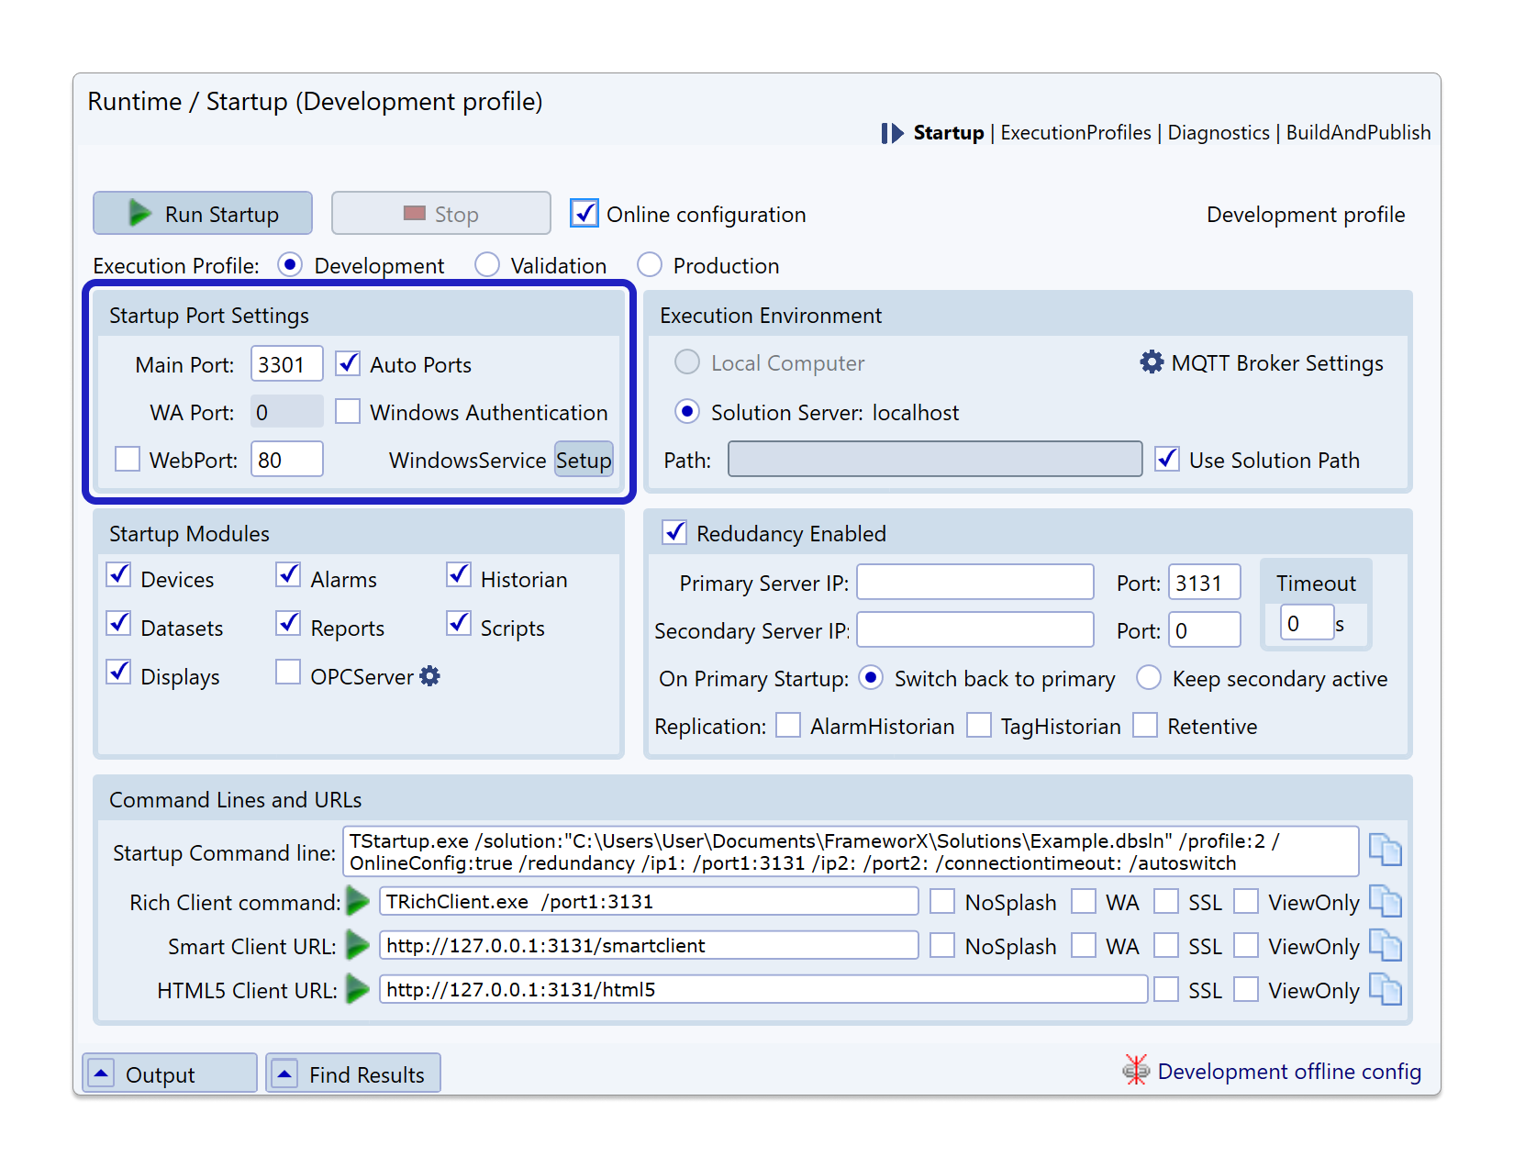Click the Primary Server IP field
The image size is (1514, 1168).
(974, 583)
